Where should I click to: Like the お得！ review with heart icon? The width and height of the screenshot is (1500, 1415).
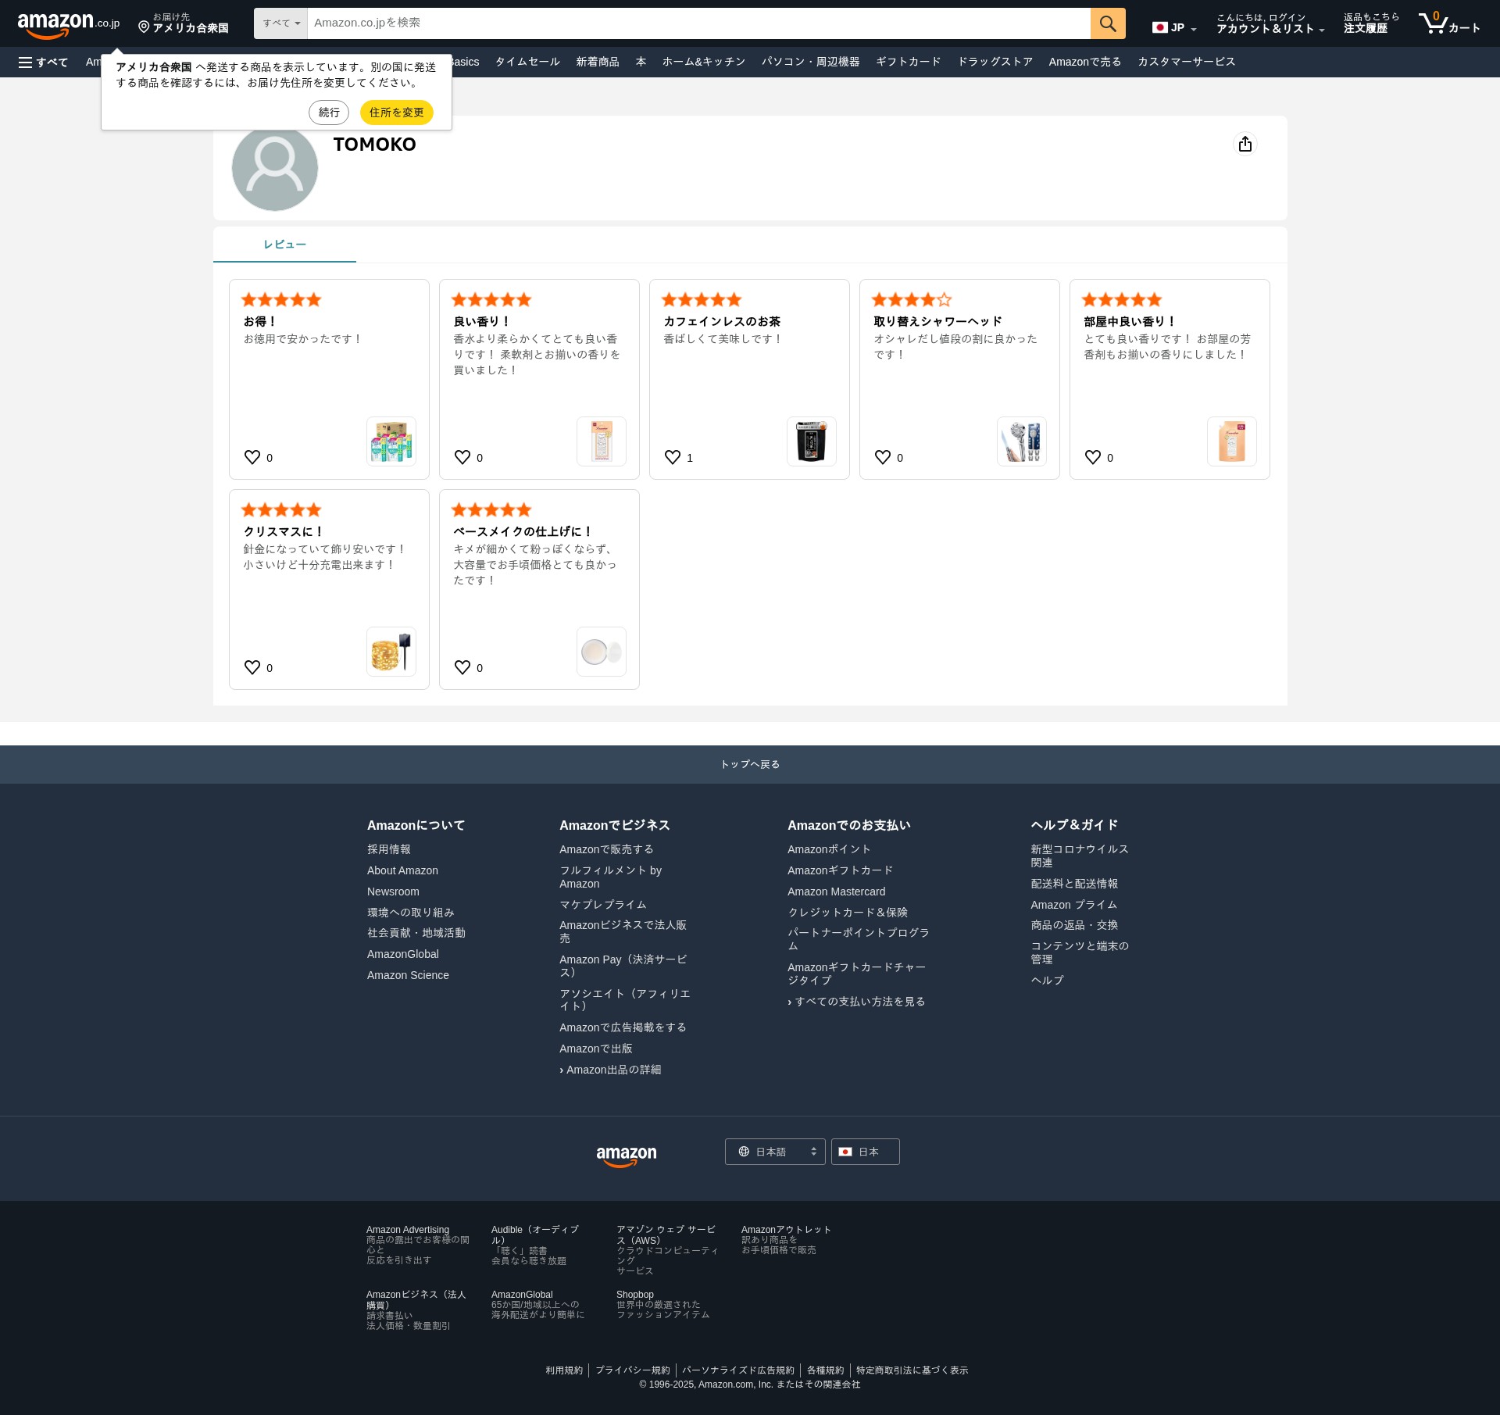(x=252, y=457)
